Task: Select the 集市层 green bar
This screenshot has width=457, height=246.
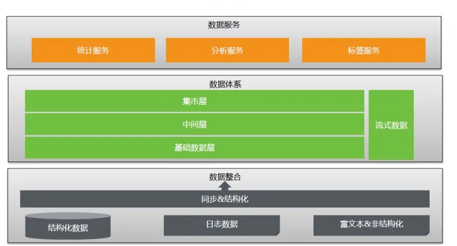Action: (x=194, y=101)
